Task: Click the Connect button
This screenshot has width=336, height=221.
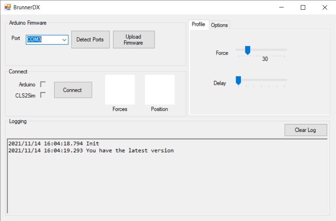Action: [73, 90]
